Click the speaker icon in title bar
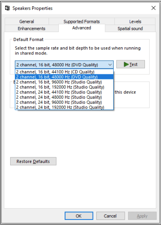The width and height of the screenshot is (161, 225). [x=7, y=8]
